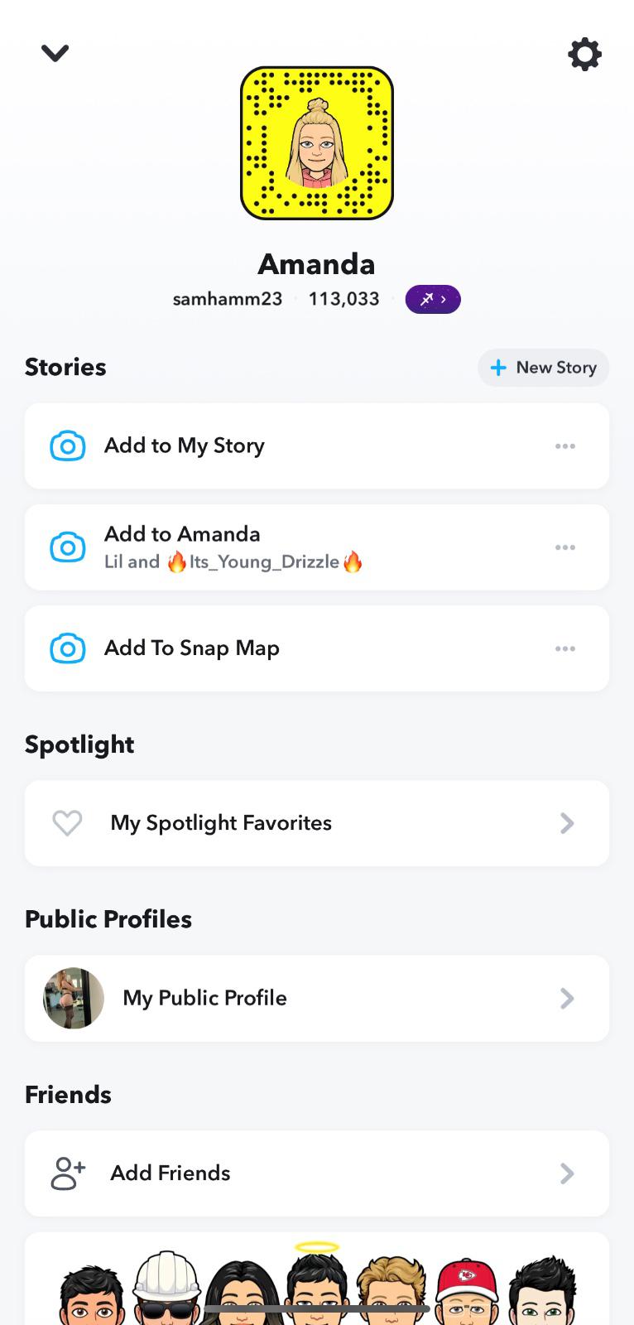
Task: Tap camera icon beside Add to My Story
Action: point(68,446)
